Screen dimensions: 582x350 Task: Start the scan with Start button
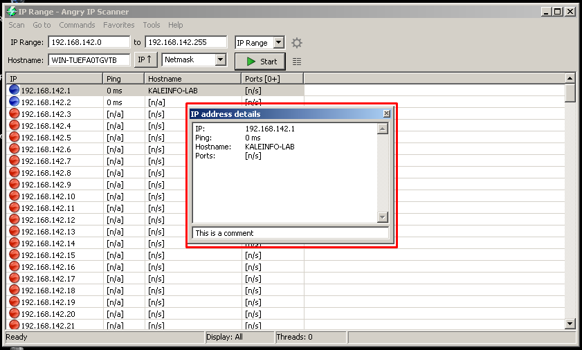point(260,62)
